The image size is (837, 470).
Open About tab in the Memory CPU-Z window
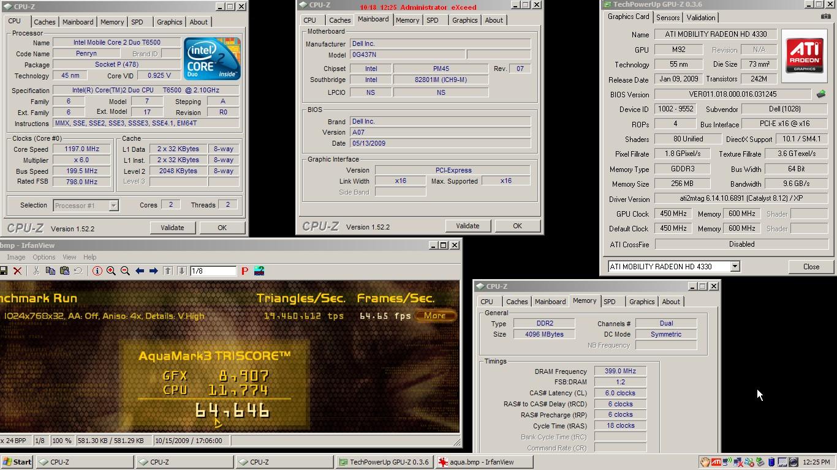(x=671, y=302)
